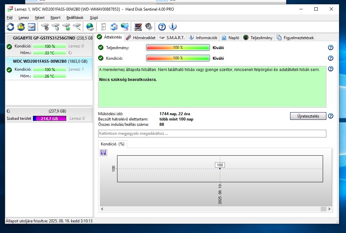Click the comment field 'Kattintson megjegyzés megadásához'
Screen dimensions: 346x233
pos(212,133)
